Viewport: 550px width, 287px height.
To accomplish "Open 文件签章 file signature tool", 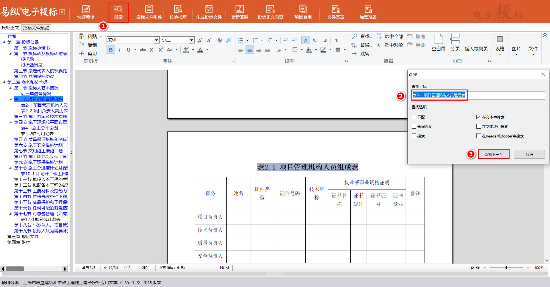I will click(336, 12).
